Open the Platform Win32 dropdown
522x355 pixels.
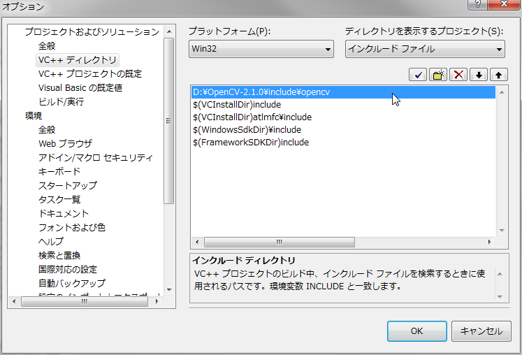pyautogui.click(x=261, y=49)
